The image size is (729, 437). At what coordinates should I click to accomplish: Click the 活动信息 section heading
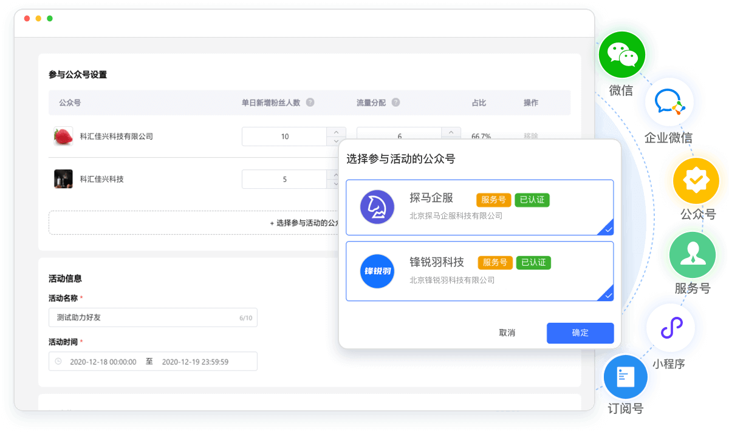coord(65,279)
